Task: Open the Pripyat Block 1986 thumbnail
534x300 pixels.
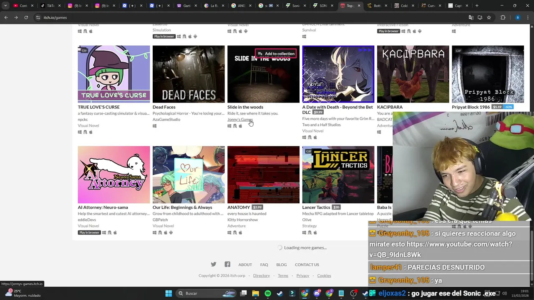Action: click(488, 74)
